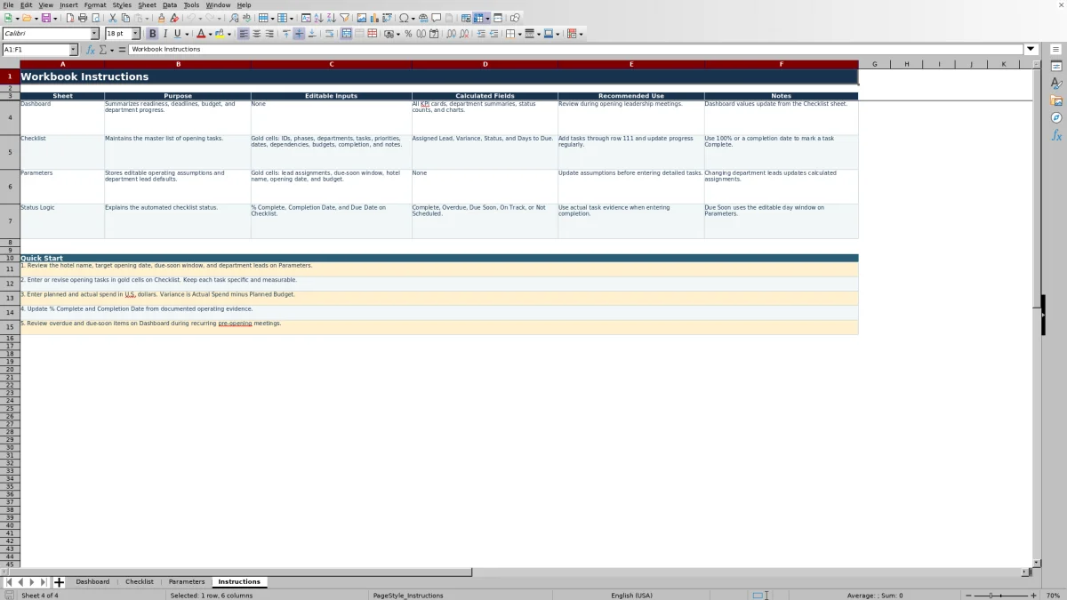
Task: Open the Font Size dropdown arrow
Action: (136, 34)
